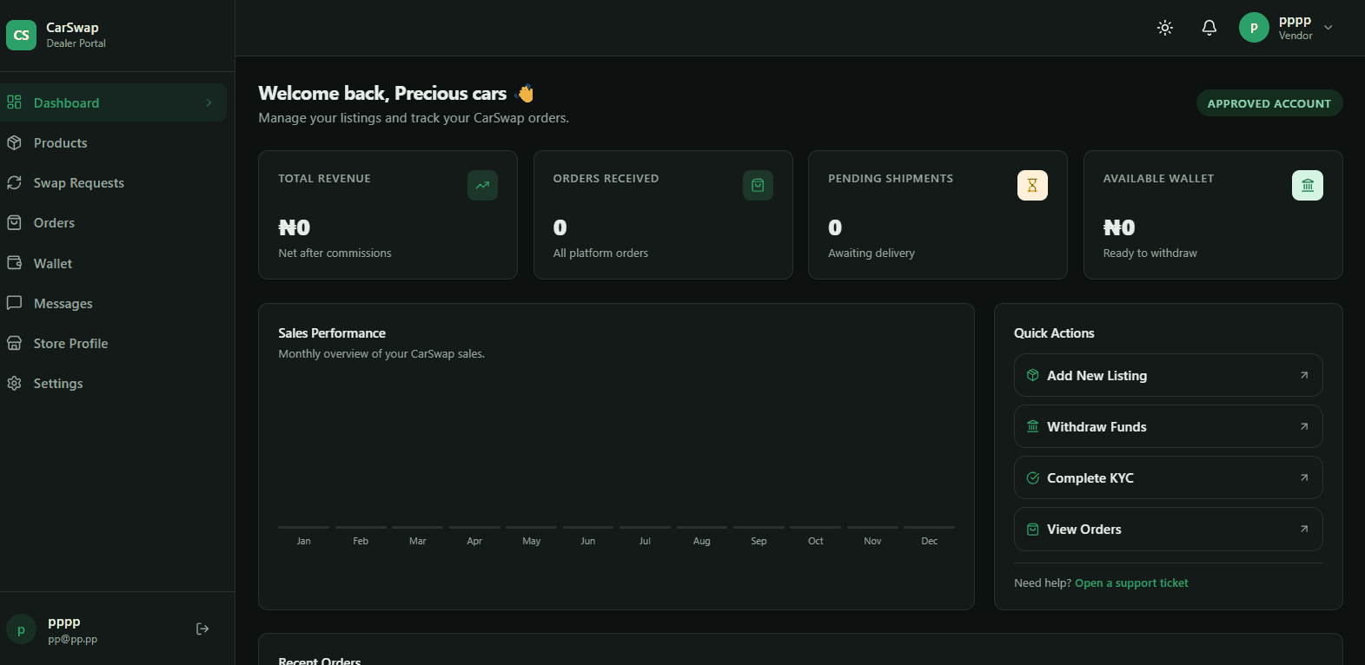Click the arrow icon on View Orders

pos(1303,529)
